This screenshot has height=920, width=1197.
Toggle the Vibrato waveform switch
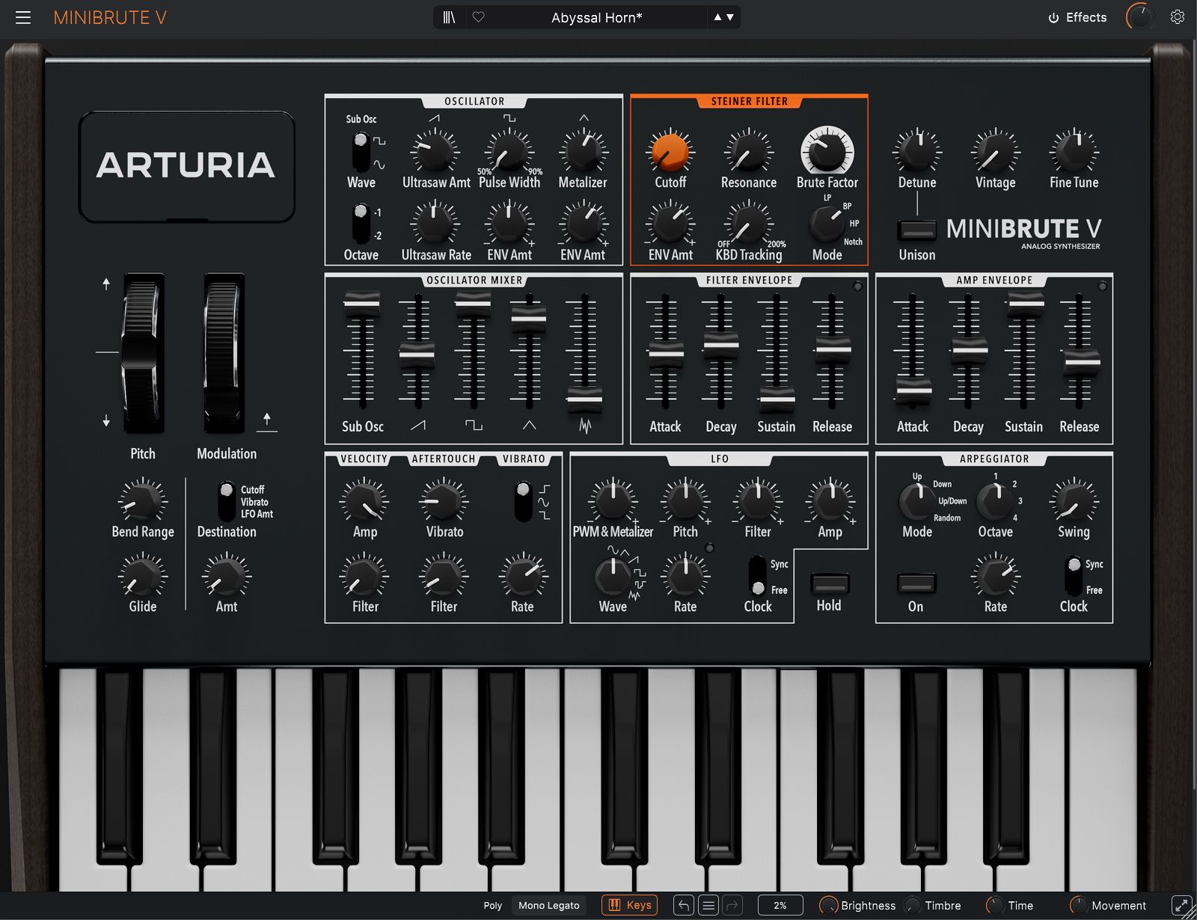(x=524, y=501)
